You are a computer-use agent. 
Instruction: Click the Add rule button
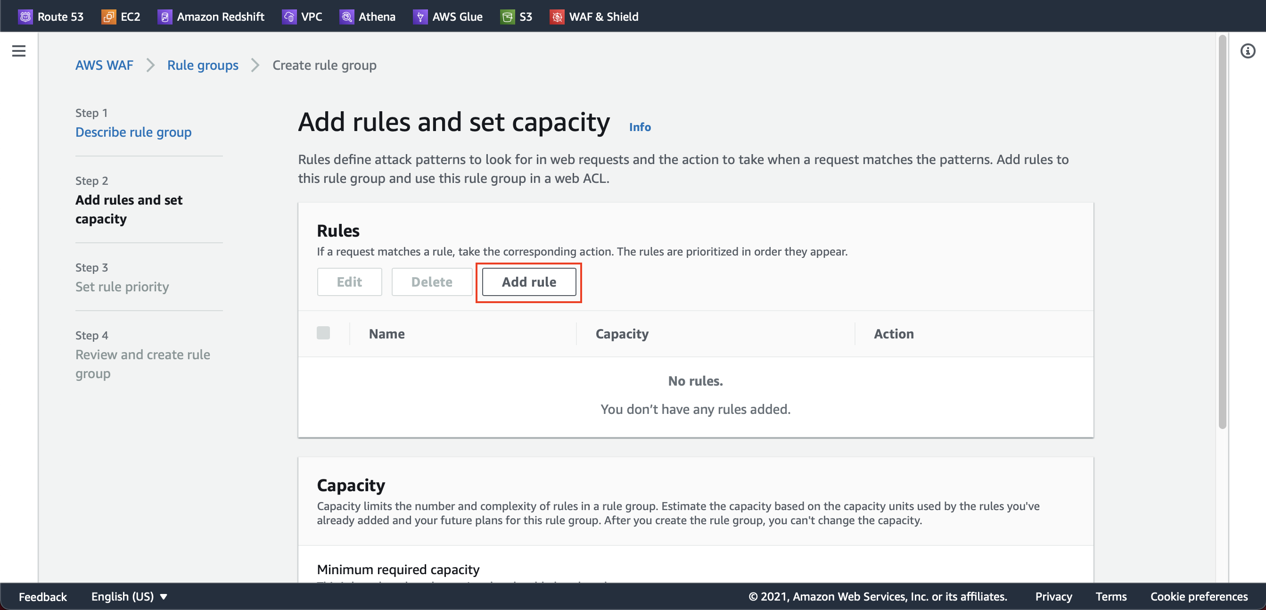click(x=529, y=281)
